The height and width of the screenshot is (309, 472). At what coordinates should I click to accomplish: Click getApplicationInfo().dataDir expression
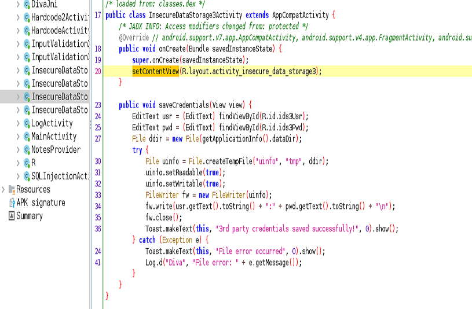point(250,139)
